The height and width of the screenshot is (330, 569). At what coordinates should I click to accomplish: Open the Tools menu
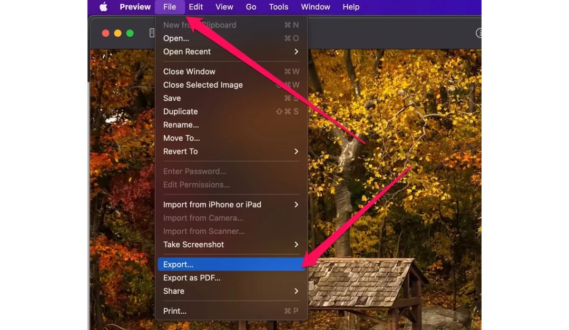[278, 7]
